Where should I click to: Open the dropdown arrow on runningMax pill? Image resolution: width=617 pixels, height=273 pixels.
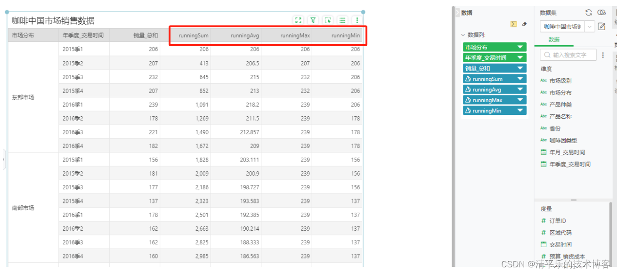click(x=520, y=100)
